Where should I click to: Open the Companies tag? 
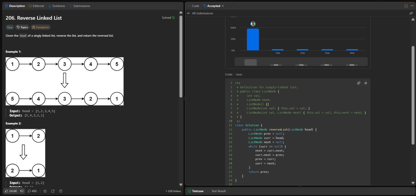[41, 27]
